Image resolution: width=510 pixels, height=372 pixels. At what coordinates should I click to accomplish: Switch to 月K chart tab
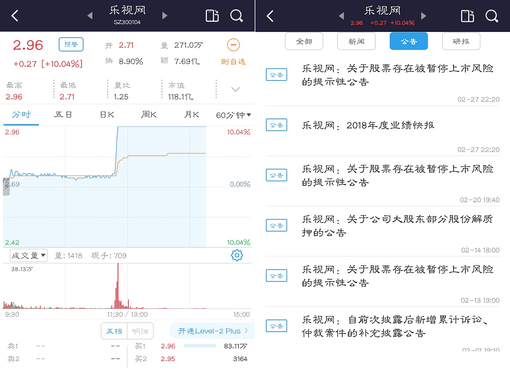pos(191,114)
